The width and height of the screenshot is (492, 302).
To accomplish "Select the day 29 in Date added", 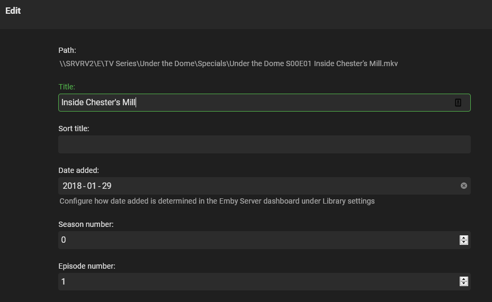I will tap(106, 186).
